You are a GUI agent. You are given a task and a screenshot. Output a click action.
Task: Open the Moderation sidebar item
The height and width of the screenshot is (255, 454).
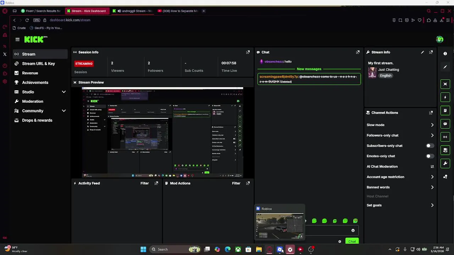coord(40,101)
